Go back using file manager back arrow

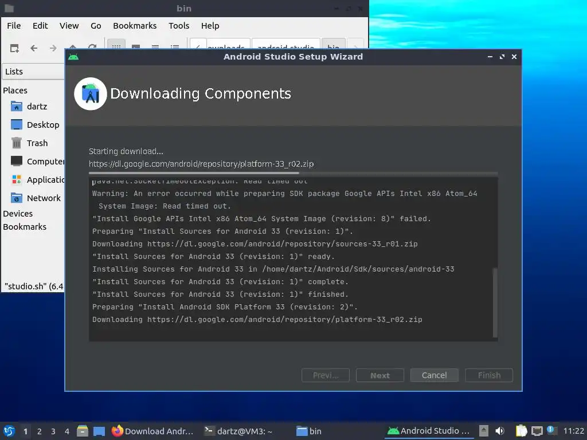(x=34, y=48)
